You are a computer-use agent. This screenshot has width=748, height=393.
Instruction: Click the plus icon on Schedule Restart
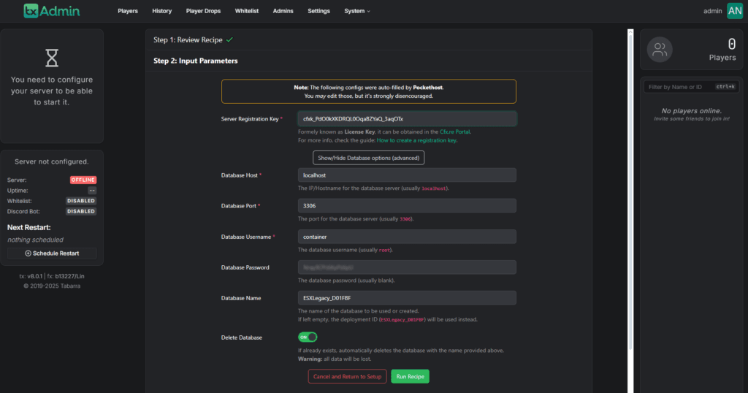[x=28, y=253]
